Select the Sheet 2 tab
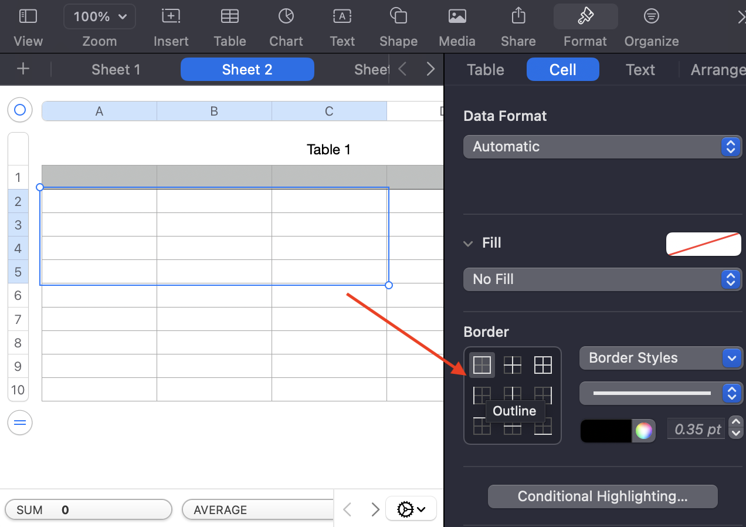 (247, 70)
